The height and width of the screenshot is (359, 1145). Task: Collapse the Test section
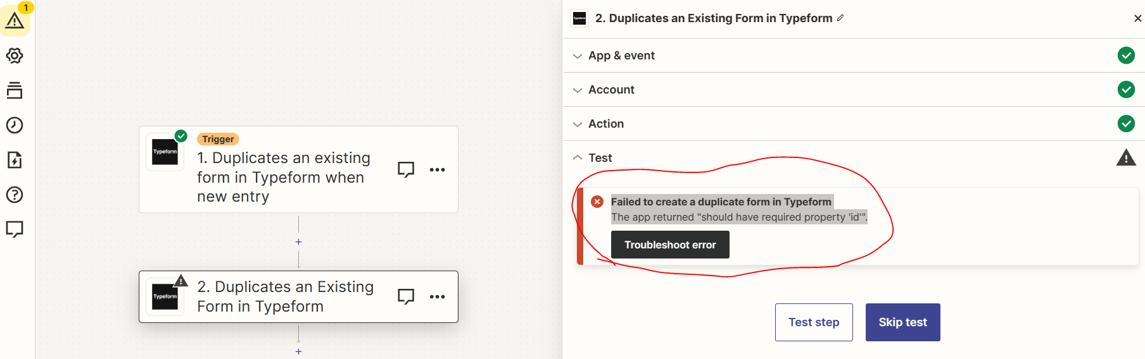click(x=854, y=158)
